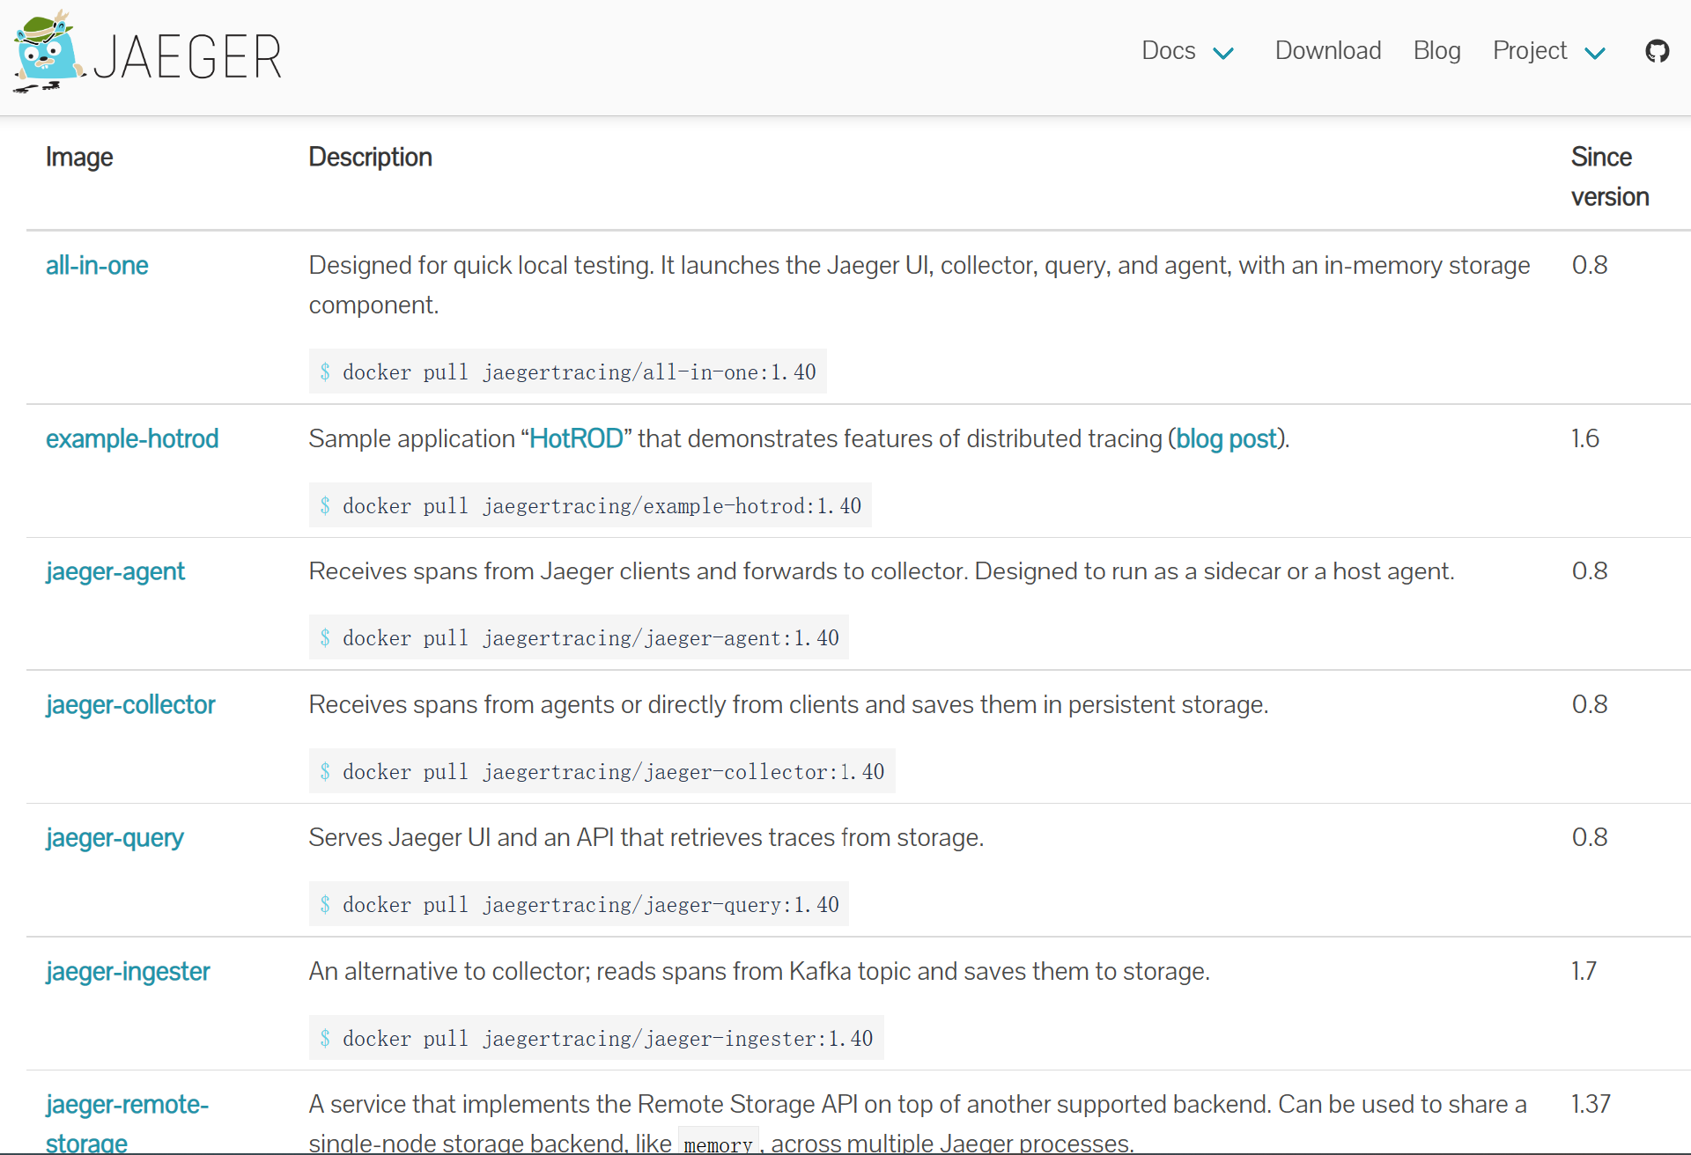Follow the jaeger-collector image link
The width and height of the screenshot is (1691, 1155).
click(130, 704)
